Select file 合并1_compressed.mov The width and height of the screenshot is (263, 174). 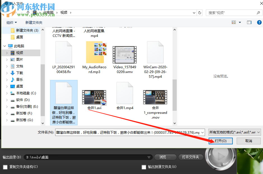[x=155, y=105]
